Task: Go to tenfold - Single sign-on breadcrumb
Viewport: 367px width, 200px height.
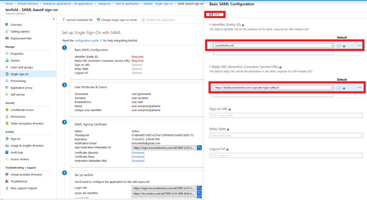Action: coord(158,4)
